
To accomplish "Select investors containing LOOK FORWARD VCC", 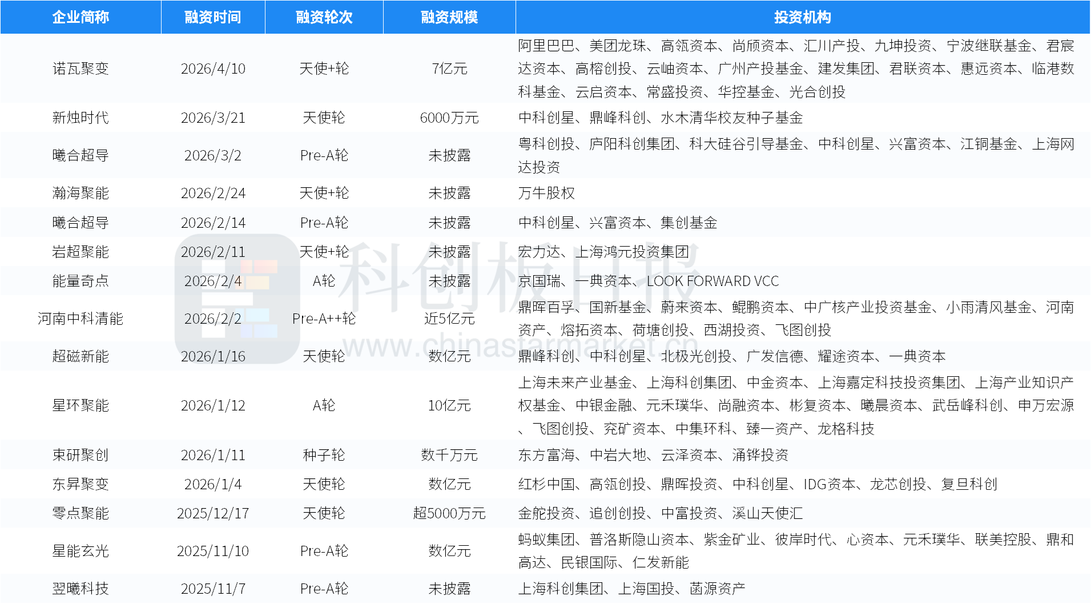I will [x=649, y=281].
